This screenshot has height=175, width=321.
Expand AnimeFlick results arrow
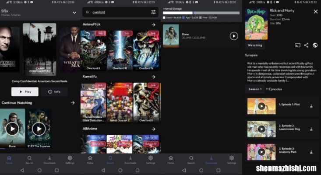[153, 25]
